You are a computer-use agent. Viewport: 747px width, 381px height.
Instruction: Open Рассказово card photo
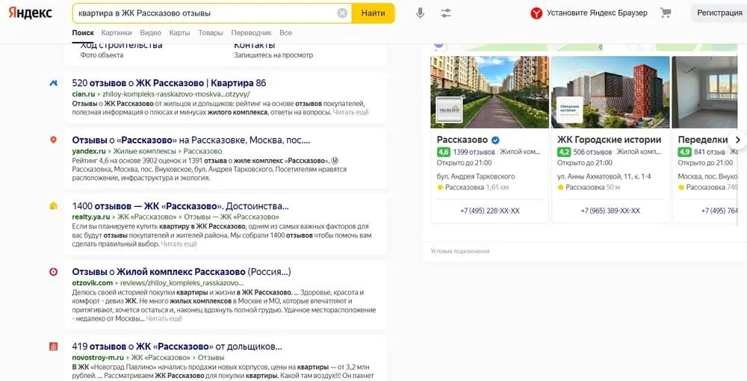coord(490,92)
